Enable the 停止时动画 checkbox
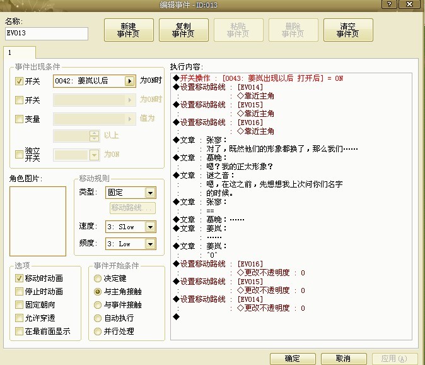 (19, 292)
